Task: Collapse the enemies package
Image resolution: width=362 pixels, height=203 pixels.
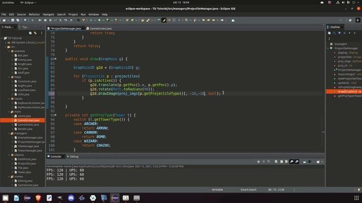Action: [x=9, y=51]
